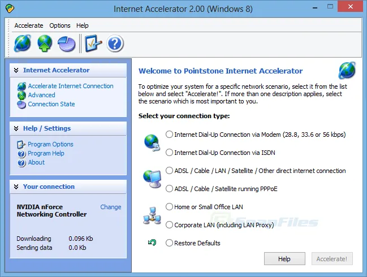Image resolution: width=367 pixels, height=277 pixels.
Task: Collapse the Help / Settings panel chevron
Action: [16, 128]
